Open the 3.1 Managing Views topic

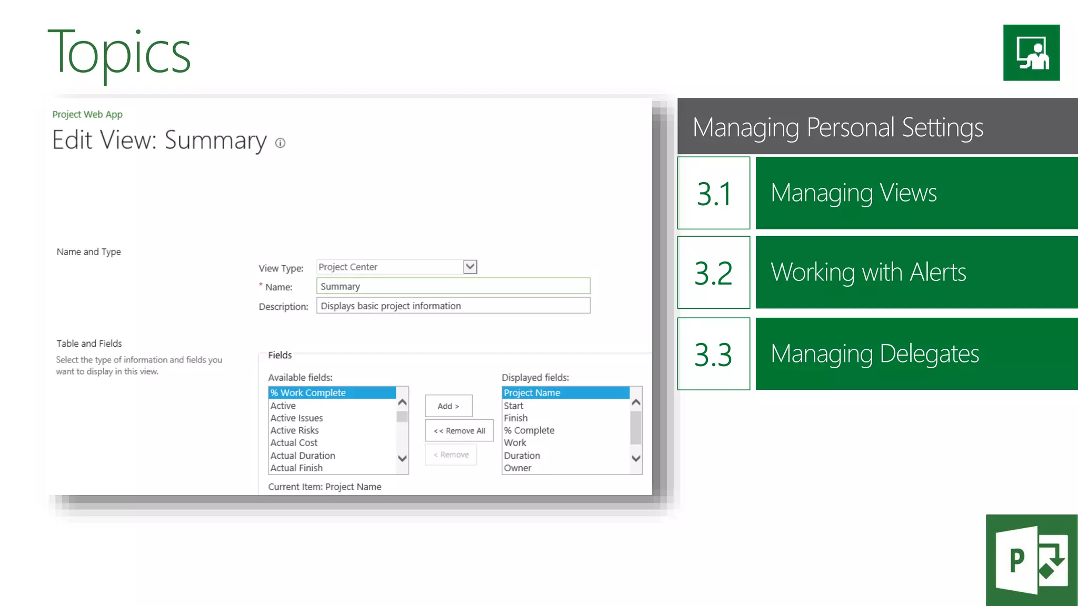tap(916, 193)
